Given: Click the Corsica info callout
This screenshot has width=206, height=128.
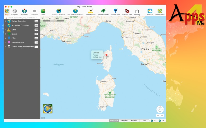Looking at the screenshot, I should [x=97, y=55].
